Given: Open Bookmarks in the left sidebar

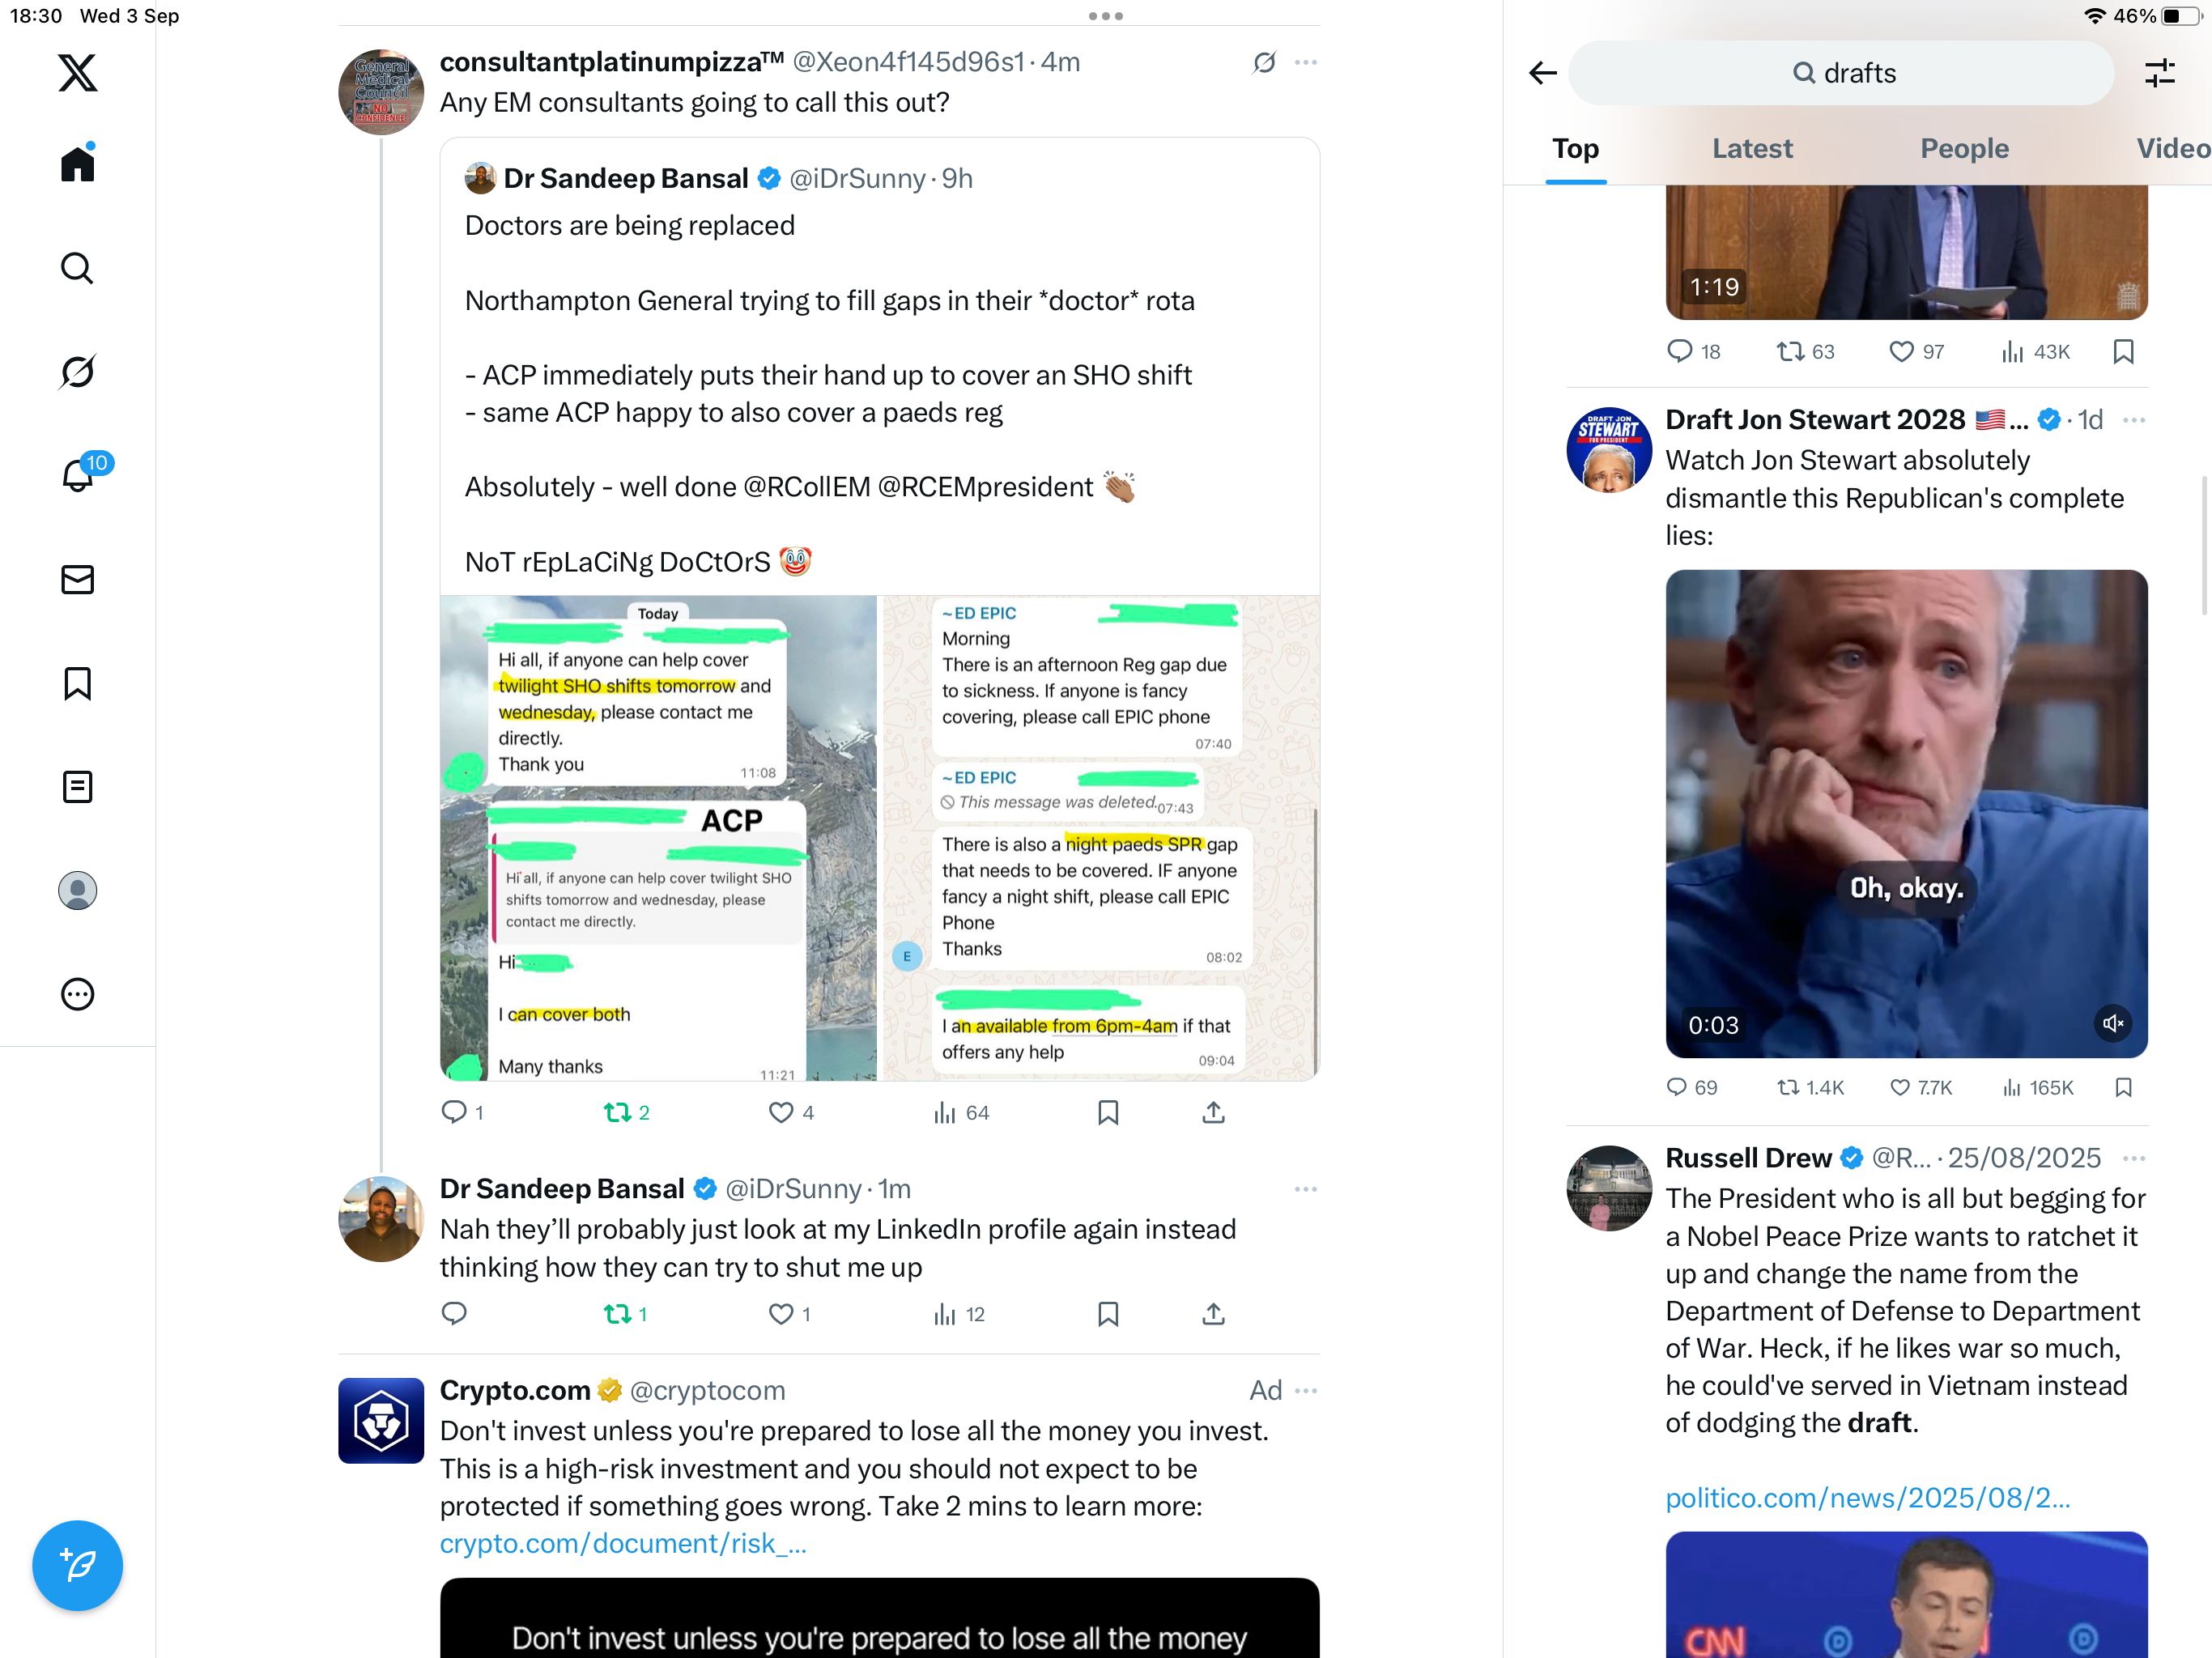Looking at the screenshot, I should coord(77,684).
